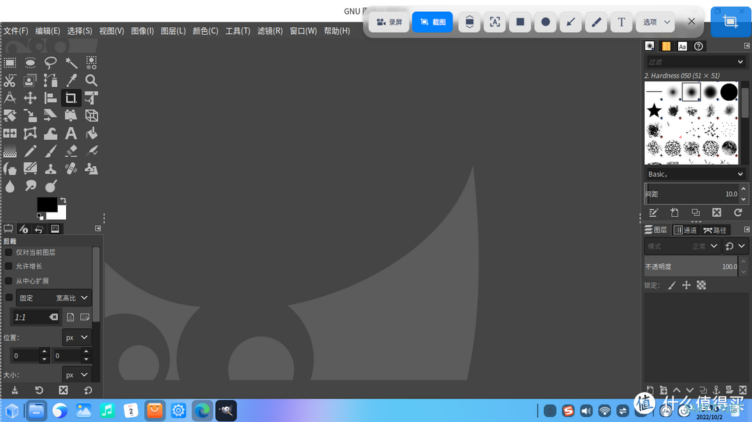Choose the arrow annotation tool
This screenshot has width=752, height=422.
[x=571, y=22]
